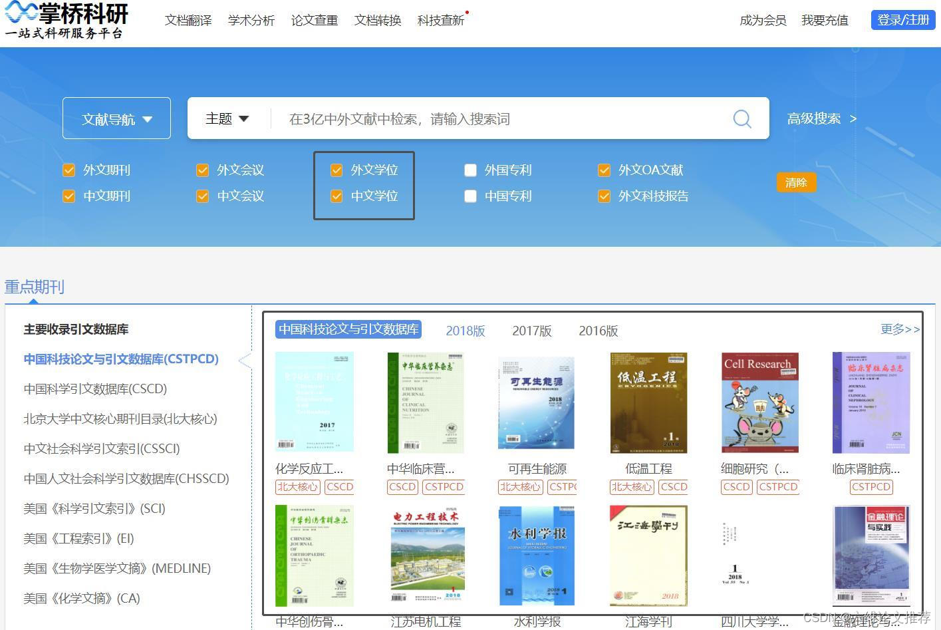The width and height of the screenshot is (941, 630).
Task: Select 美国《科学引文索引》(SCI) in sidebar
Action: coord(94,509)
